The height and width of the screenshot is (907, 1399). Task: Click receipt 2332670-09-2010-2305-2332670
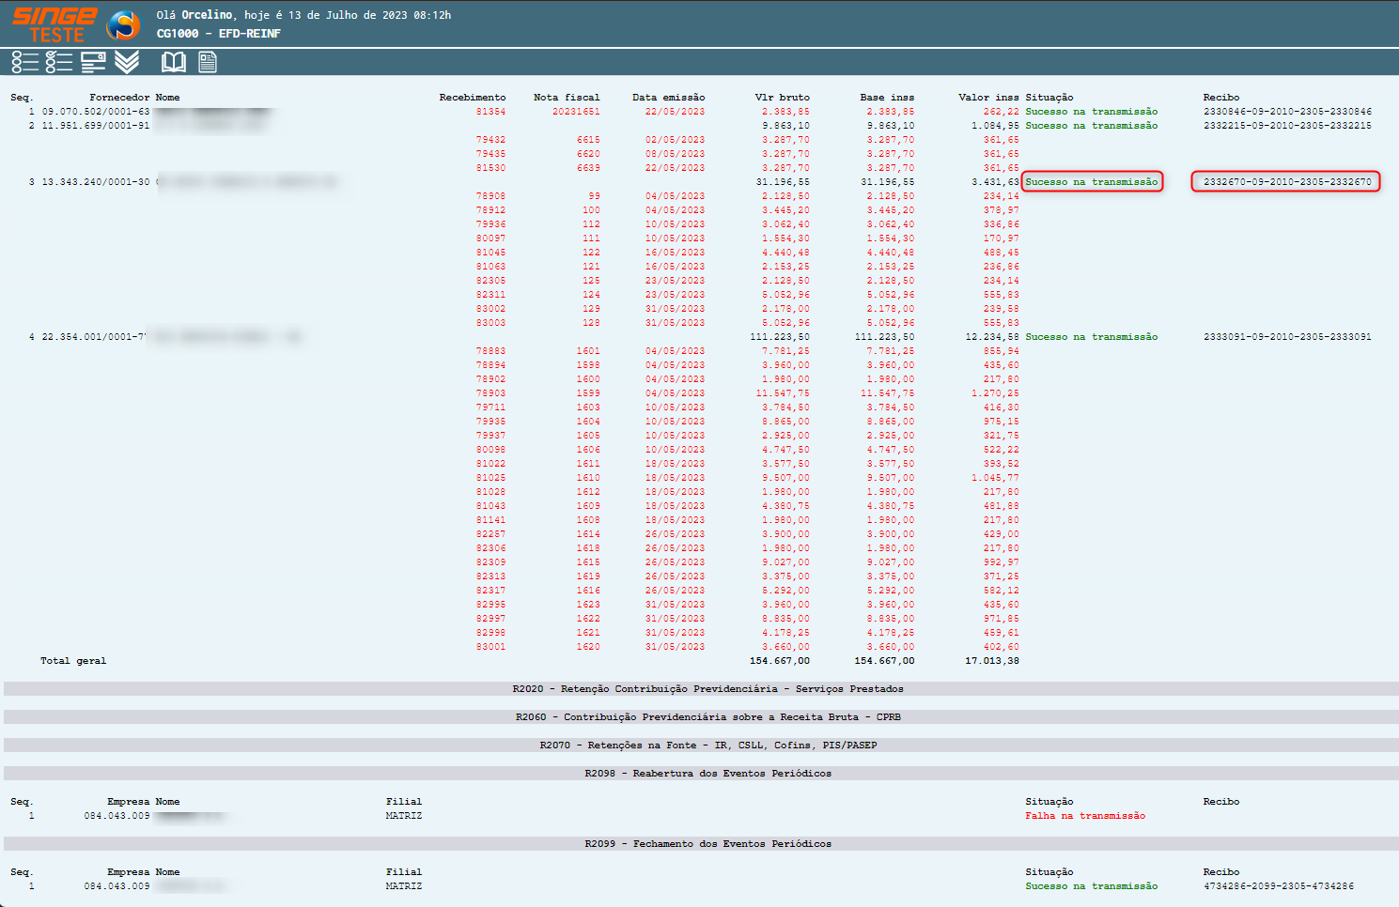pyautogui.click(x=1286, y=182)
